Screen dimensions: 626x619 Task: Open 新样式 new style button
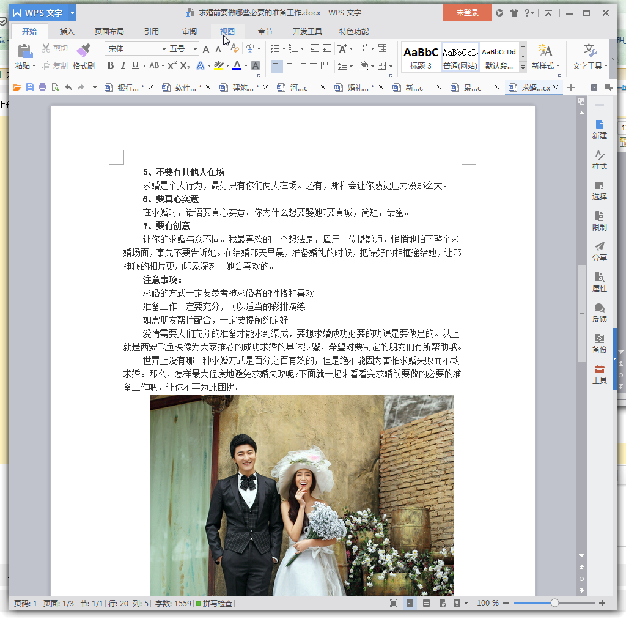tap(545, 57)
